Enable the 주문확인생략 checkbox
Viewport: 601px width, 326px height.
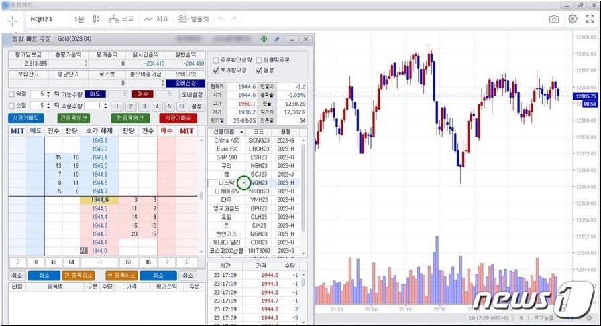point(215,60)
